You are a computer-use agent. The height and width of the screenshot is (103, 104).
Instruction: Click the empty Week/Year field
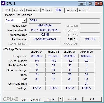point(90,44)
